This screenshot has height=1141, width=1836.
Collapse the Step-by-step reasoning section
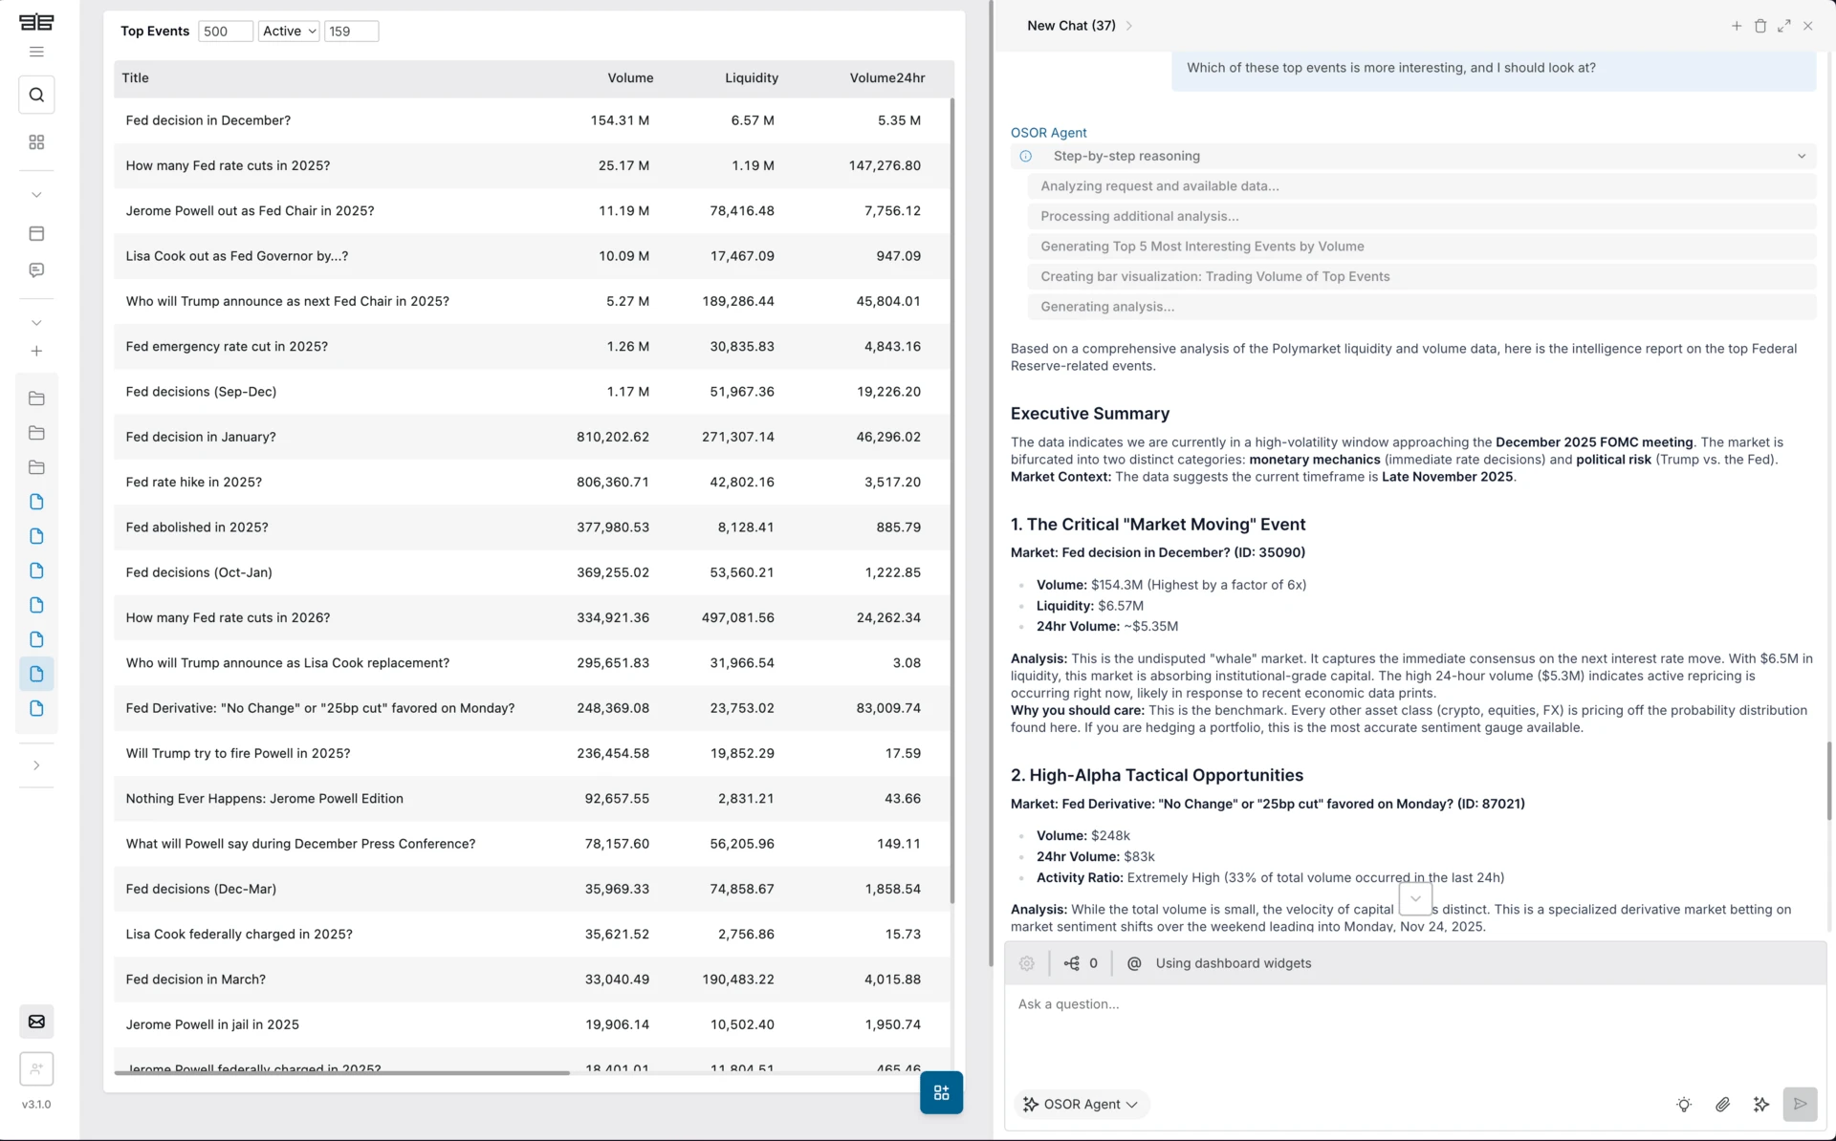tap(1801, 156)
